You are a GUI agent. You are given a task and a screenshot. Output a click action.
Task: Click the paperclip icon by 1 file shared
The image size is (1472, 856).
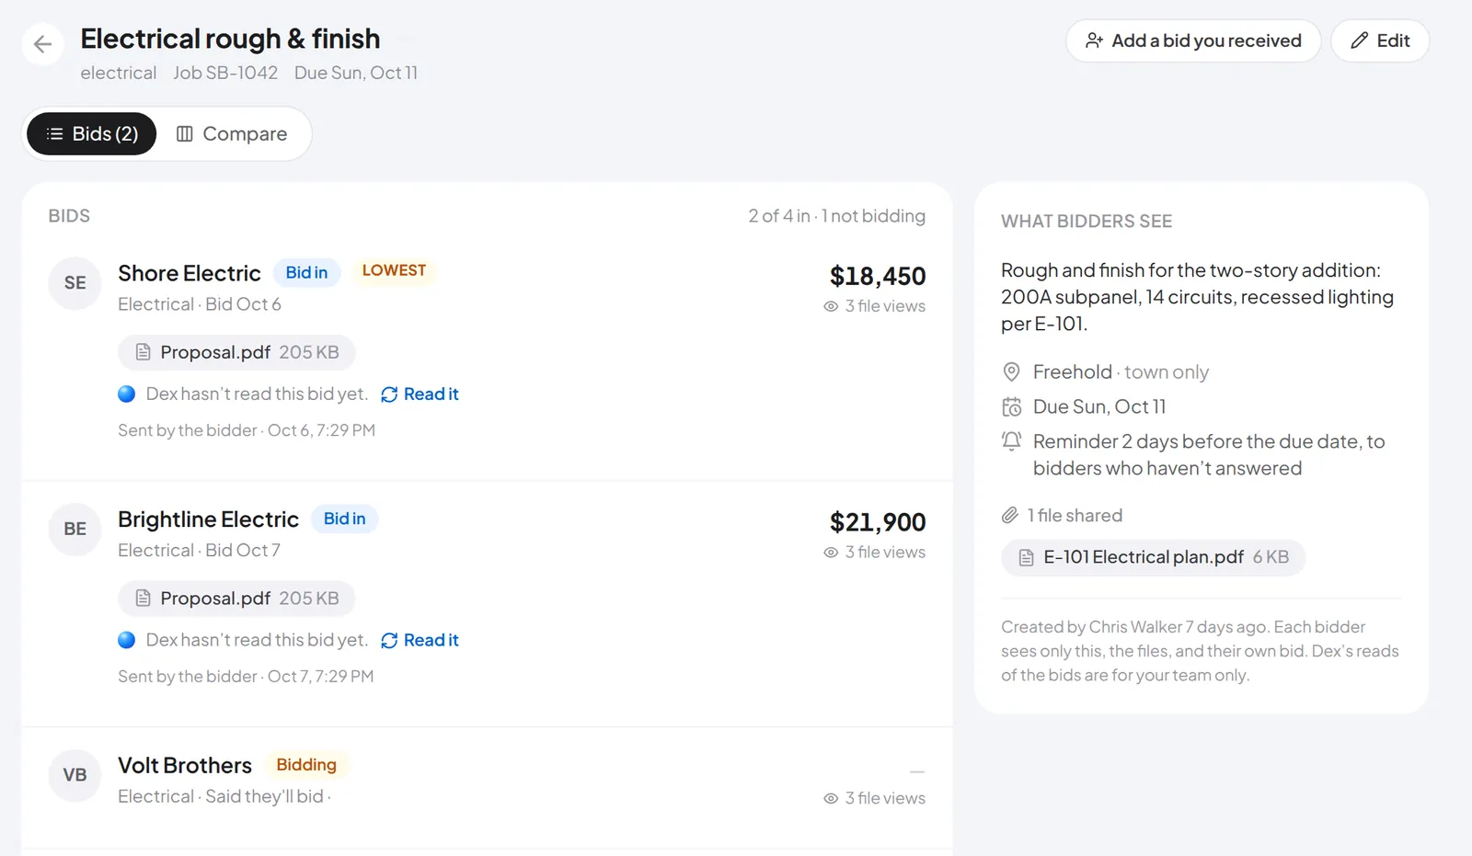1010,516
